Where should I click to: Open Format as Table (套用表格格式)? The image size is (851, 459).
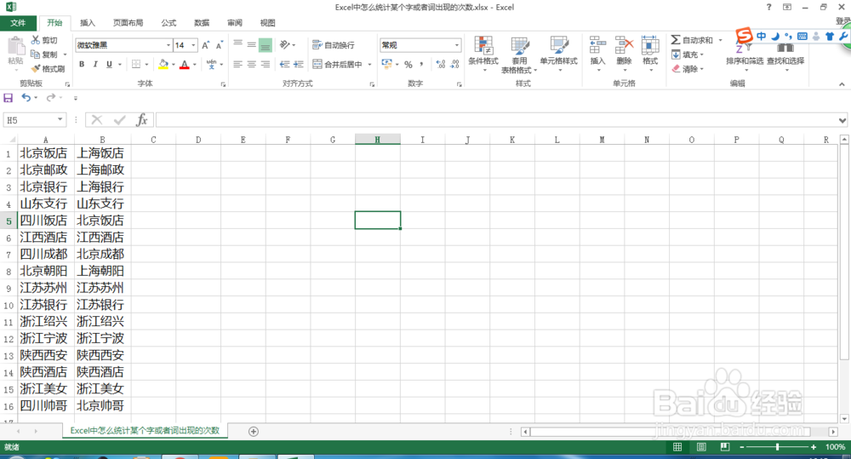click(519, 55)
